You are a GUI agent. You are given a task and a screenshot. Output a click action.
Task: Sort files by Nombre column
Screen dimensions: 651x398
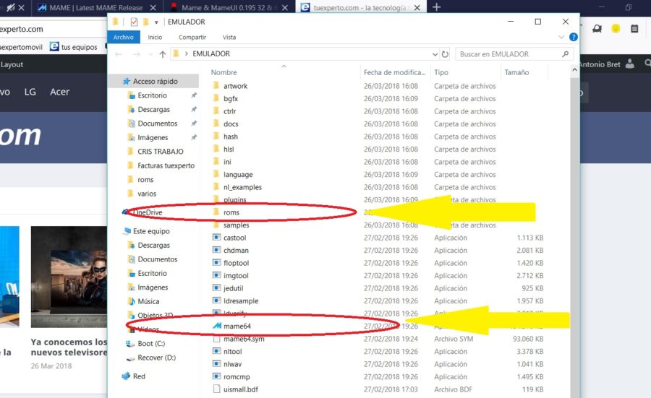224,72
